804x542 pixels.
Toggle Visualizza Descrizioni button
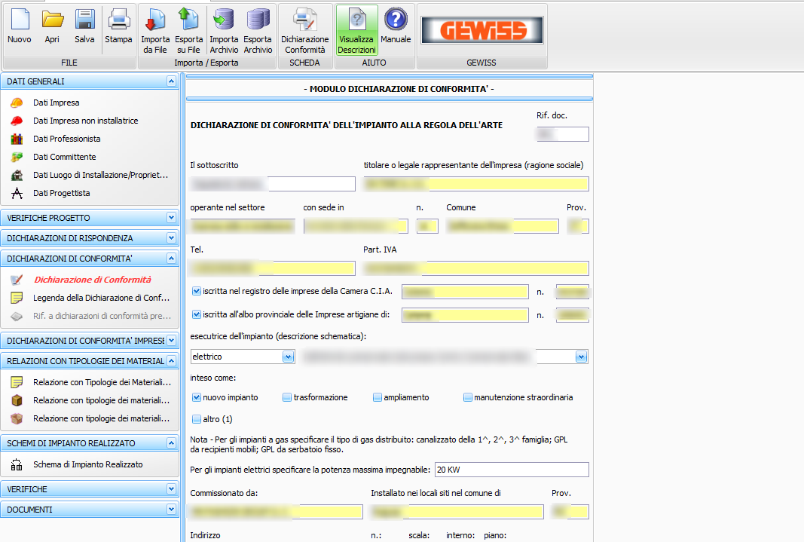[357, 30]
